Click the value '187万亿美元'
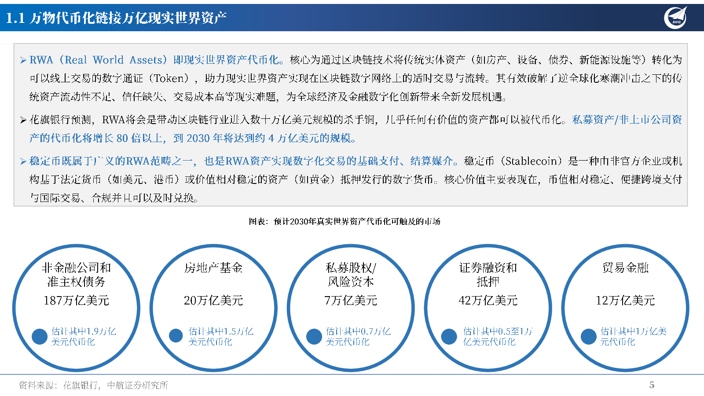 76,301
